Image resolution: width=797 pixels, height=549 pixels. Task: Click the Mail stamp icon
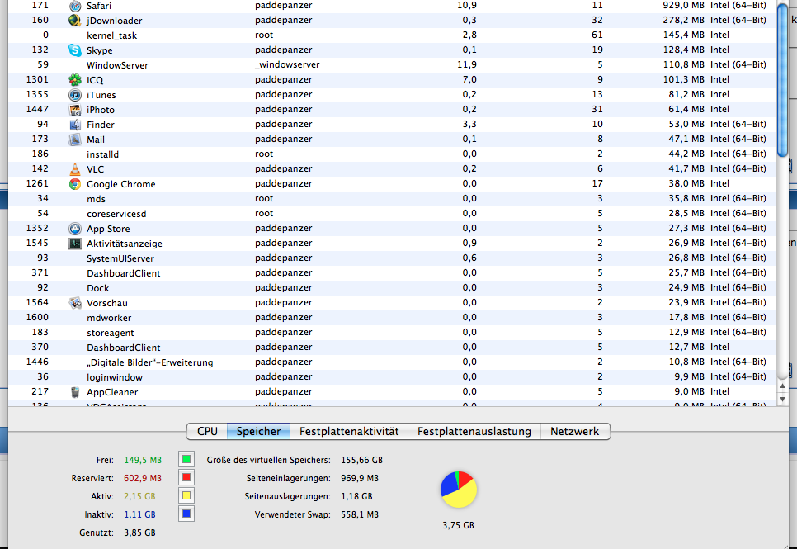pos(75,139)
